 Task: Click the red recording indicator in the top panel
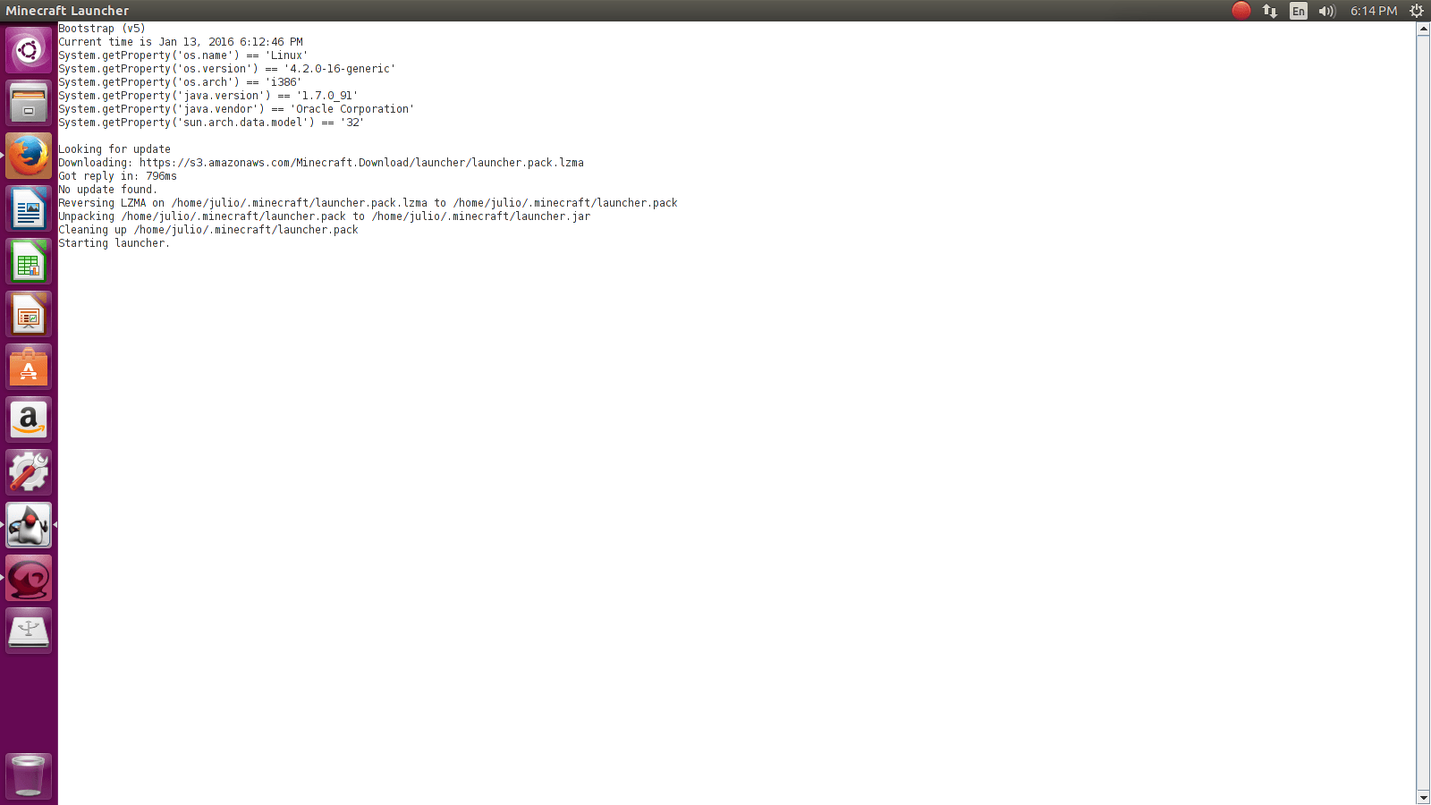tap(1241, 11)
